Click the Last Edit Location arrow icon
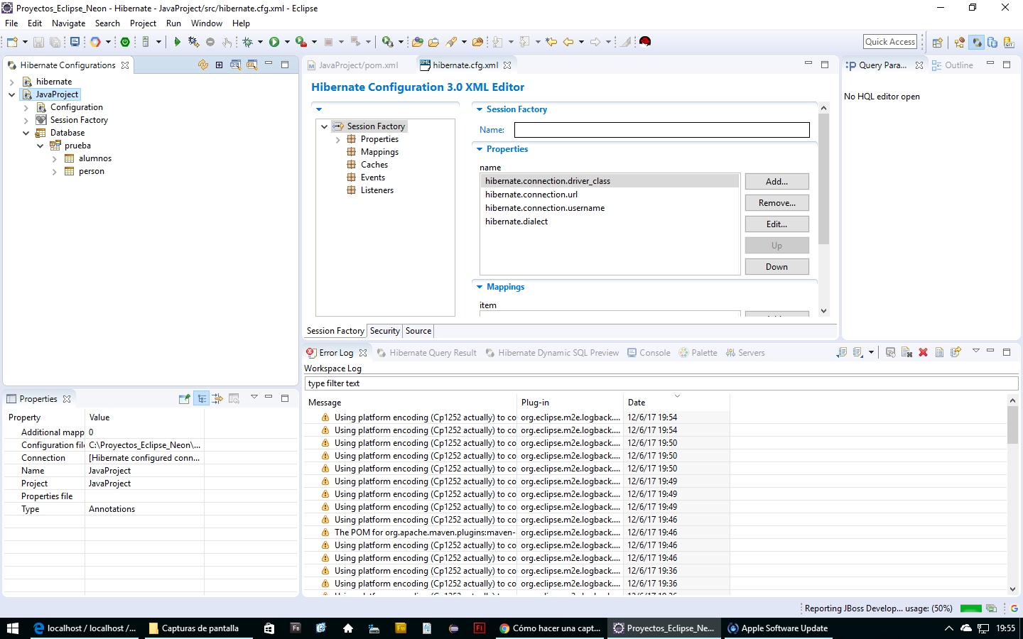The width and height of the screenshot is (1023, 639). tap(551, 42)
